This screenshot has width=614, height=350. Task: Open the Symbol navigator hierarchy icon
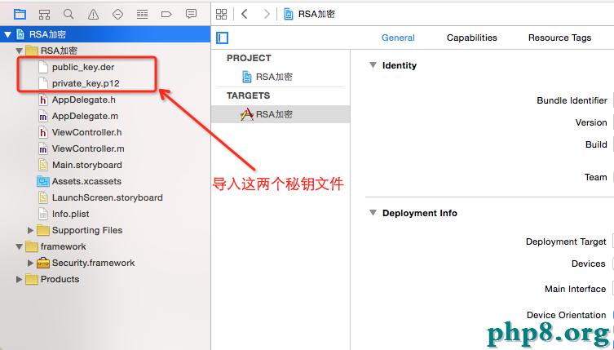click(x=44, y=15)
